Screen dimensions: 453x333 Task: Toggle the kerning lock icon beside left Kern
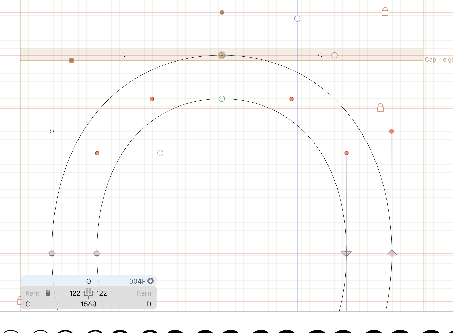48,293
